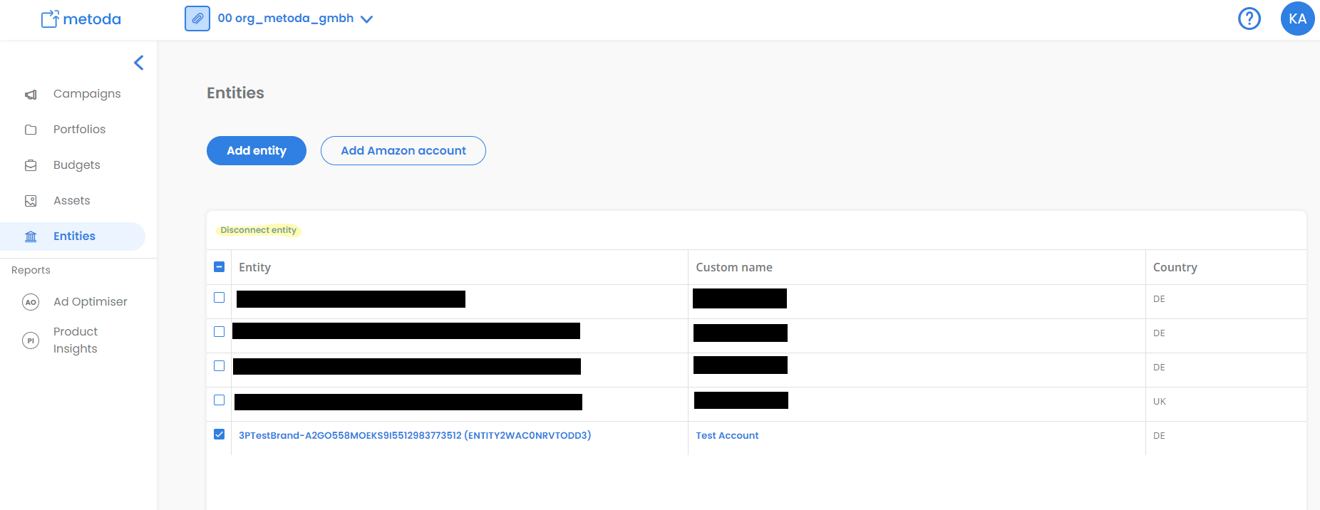1320x510 pixels.
Task: Click Disconnect entity
Action: tap(259, 230)
